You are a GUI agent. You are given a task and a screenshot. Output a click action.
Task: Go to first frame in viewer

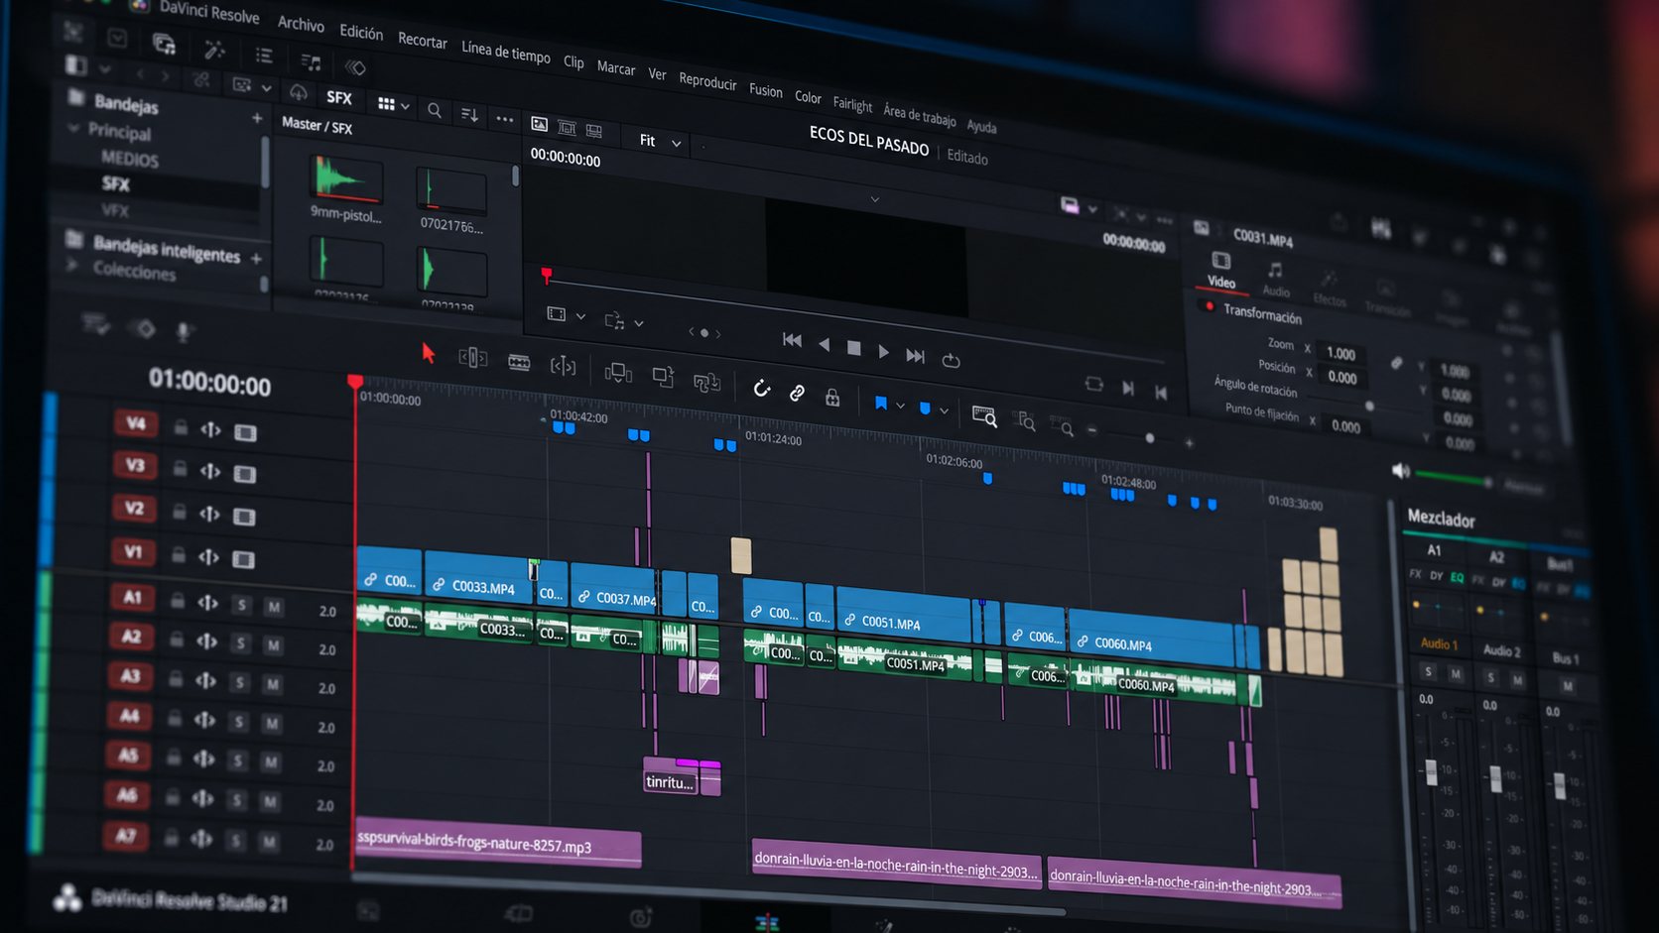click(792, 339)
